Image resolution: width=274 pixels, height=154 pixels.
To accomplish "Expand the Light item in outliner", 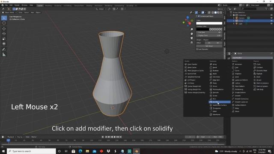I will click(234, 24).
